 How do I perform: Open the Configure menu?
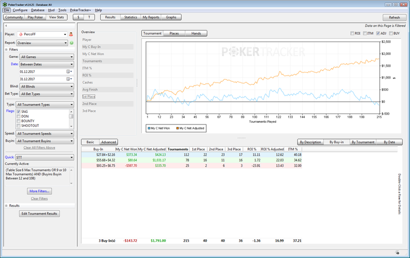pyautogui.click(x=20, y=10)
